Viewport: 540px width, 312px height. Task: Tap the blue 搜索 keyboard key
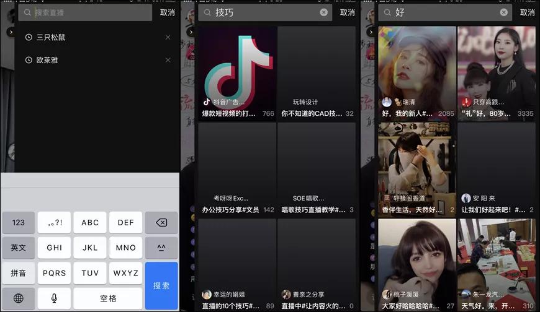tap(161, 285)
